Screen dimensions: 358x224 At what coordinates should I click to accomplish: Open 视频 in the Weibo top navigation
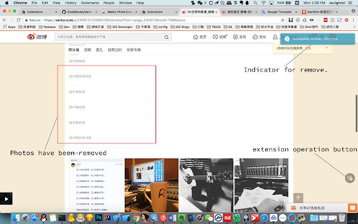click(x=220, y=37)
